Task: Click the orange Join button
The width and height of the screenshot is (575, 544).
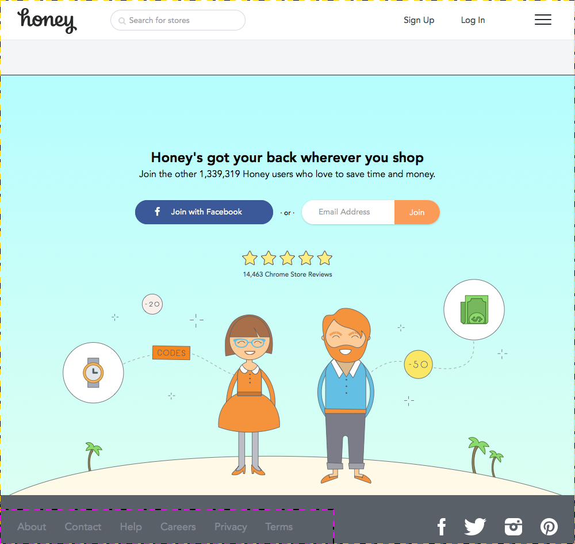Action: tap(417, 212)
